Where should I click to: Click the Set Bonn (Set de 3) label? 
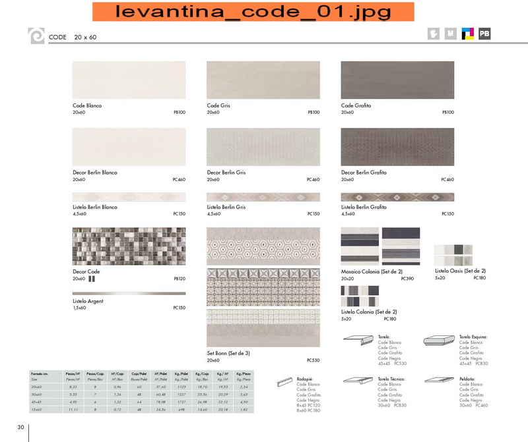(x=228, y=353)
